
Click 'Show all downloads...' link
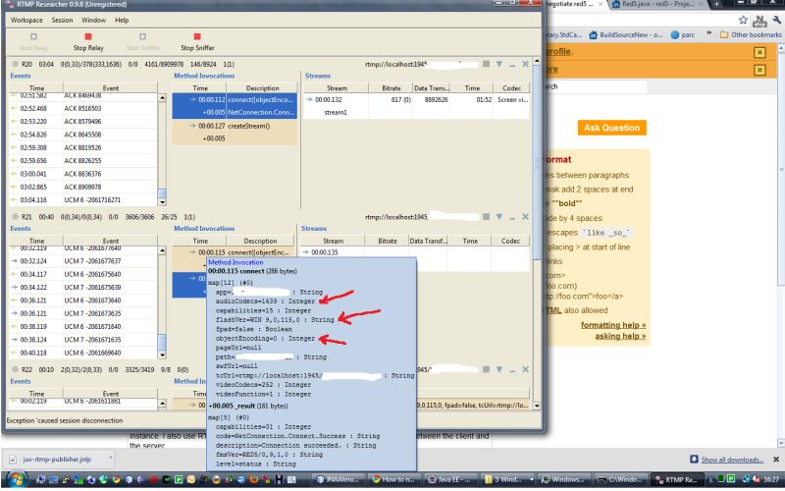click(x=732, y=460)
